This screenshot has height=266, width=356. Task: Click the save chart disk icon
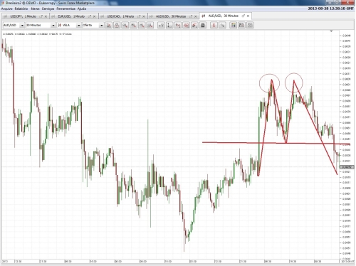pyautogui.click(x=241, y=25)
